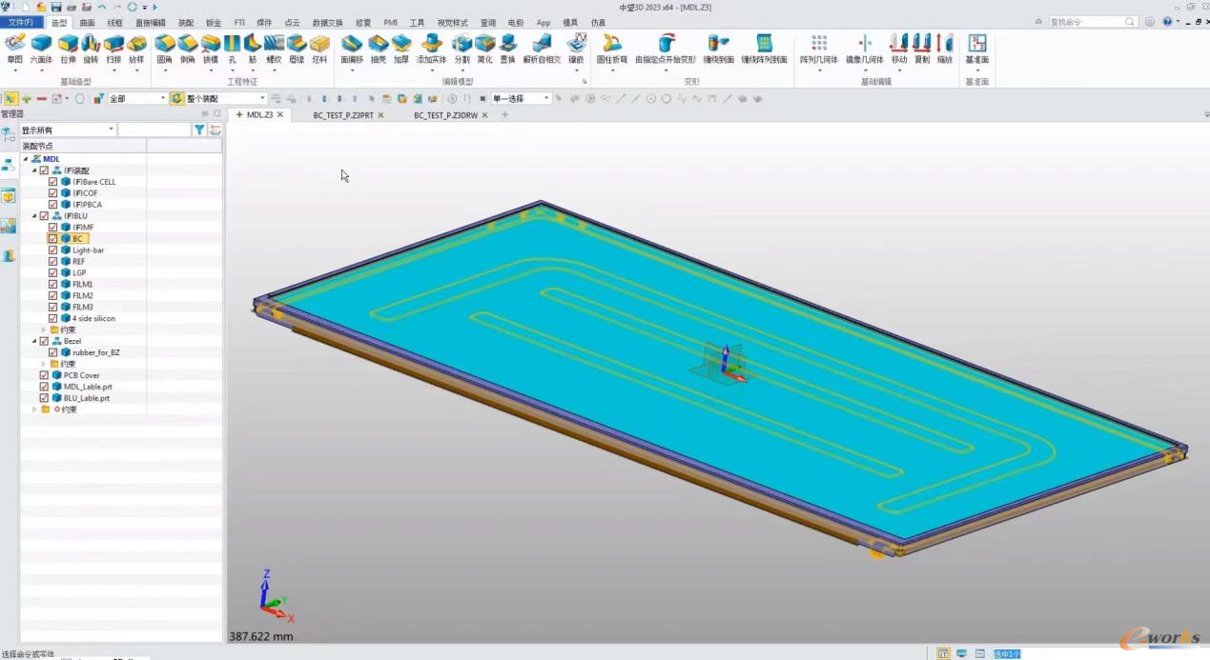Uncheck the LGP component checkbox

[53, 272]
